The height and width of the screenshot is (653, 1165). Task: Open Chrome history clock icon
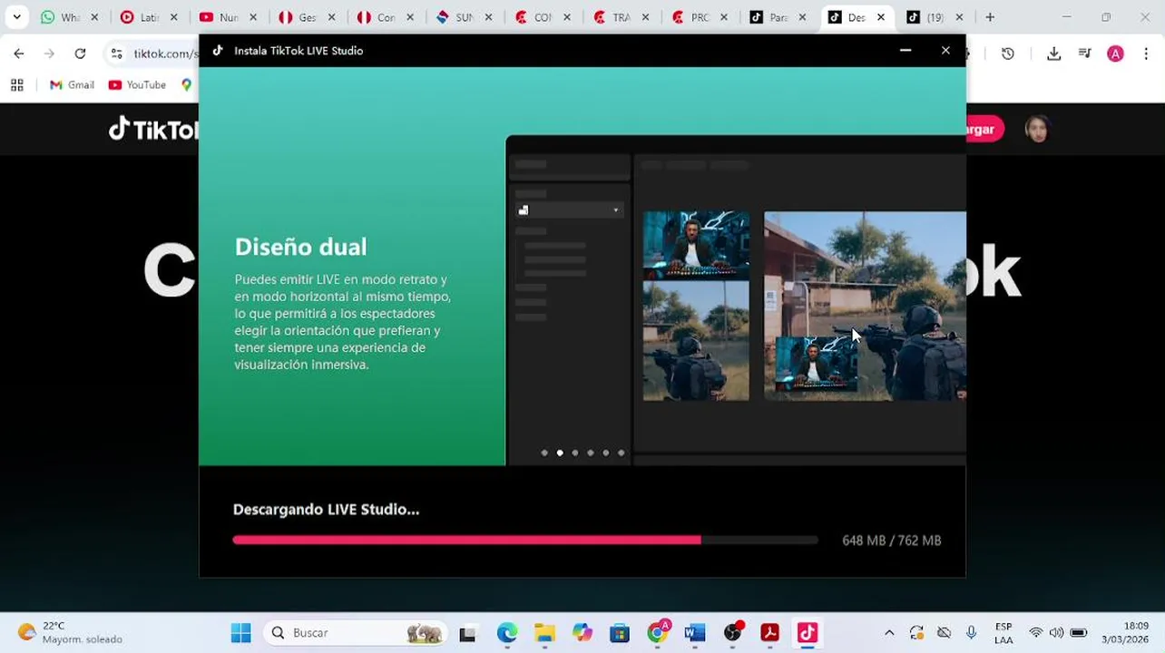[1007, 54]
